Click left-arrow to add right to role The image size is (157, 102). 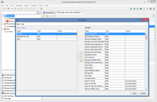81,53
